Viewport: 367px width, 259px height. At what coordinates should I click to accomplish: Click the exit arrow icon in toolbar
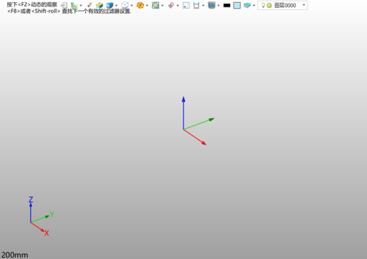point(64,5)
